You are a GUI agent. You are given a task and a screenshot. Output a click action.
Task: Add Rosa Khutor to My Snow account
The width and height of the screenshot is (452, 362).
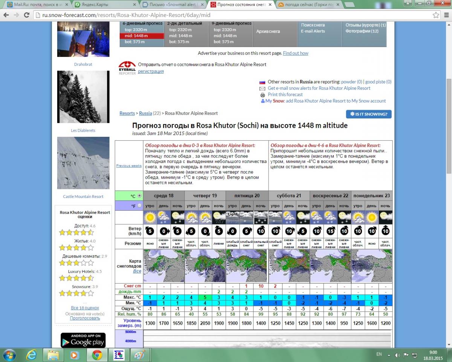click(336, 101)
